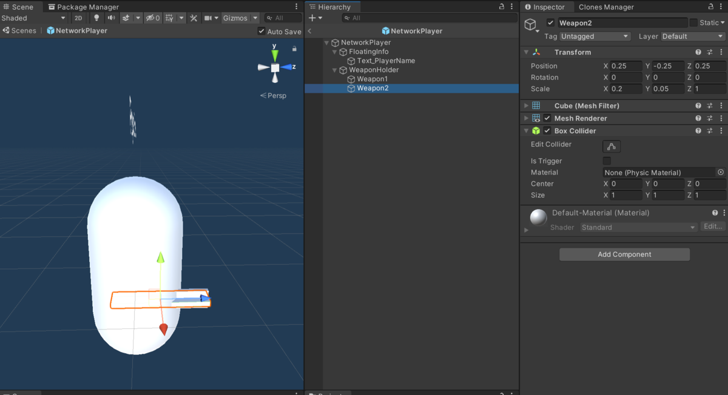Open the Gizmos dropdown arrow
This screenshot has height=395, width=728.
point(255,18)
